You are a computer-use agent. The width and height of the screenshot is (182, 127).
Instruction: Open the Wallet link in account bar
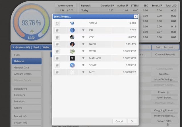click(x=46, y=47)
